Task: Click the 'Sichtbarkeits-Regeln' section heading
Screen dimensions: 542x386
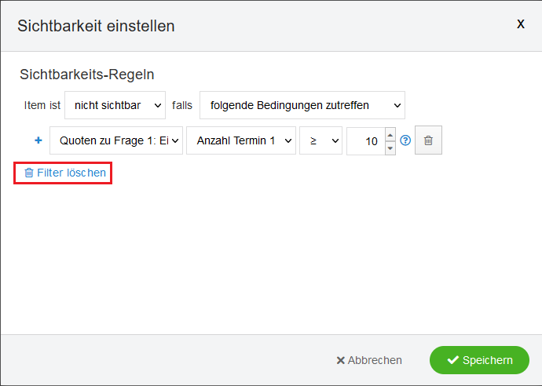Action: click(86, 75)
